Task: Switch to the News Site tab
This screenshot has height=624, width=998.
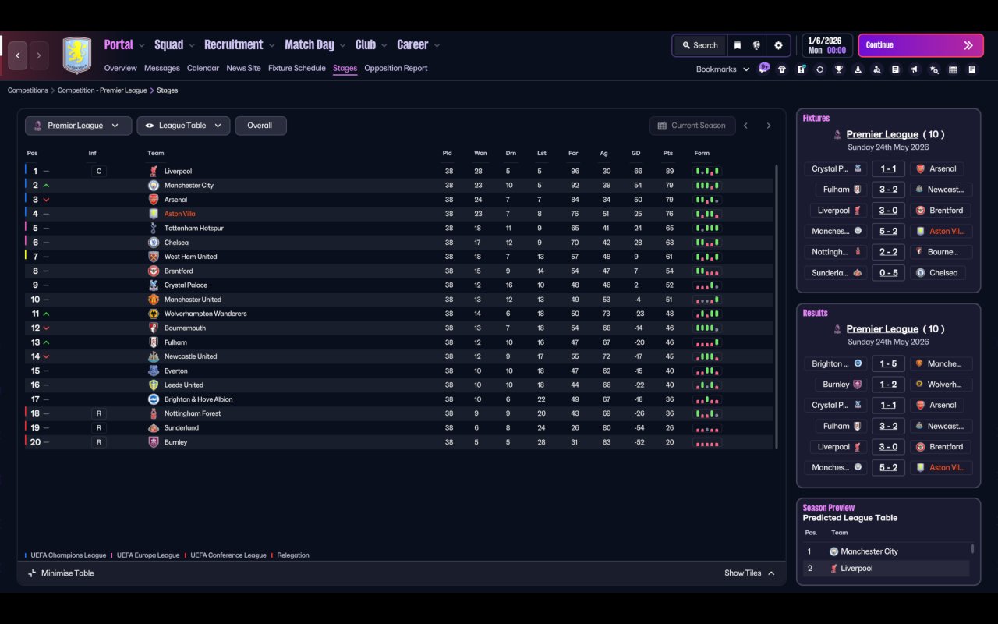Action: coord(243,68)
